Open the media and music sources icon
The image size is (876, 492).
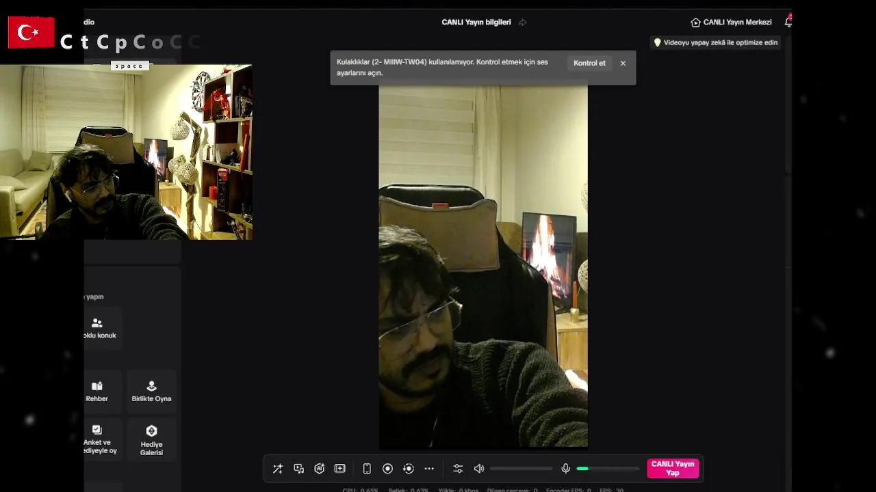click(x=299, y=469)
